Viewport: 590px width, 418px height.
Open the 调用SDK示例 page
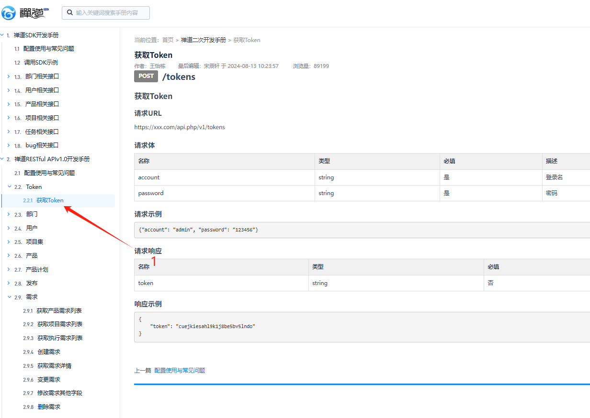(x=41, y=63)
